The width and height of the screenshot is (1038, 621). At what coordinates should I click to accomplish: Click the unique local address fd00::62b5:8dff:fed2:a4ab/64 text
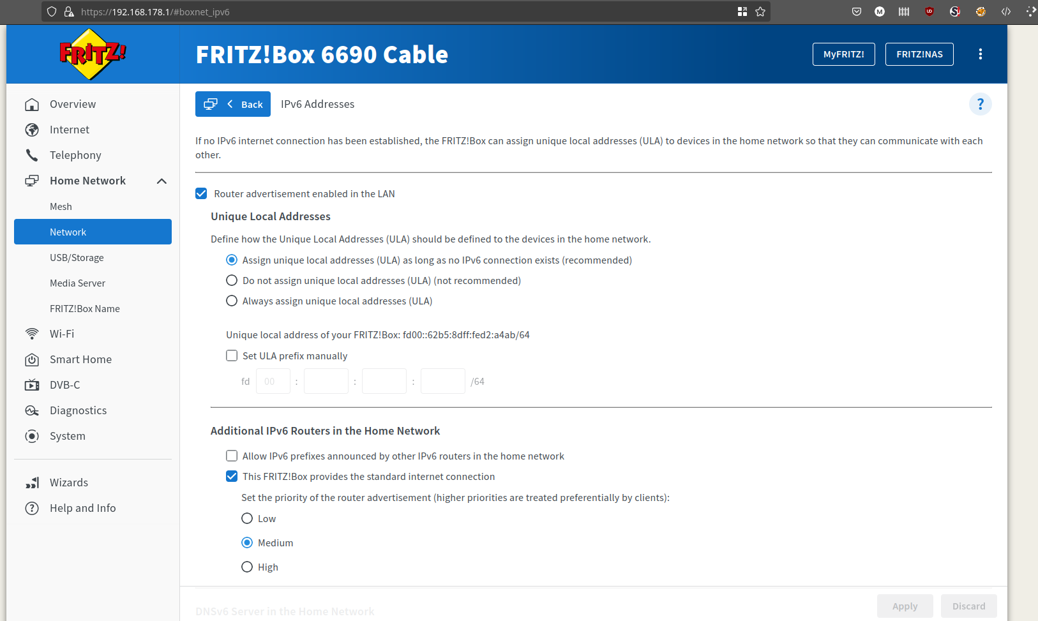point(466,334)
